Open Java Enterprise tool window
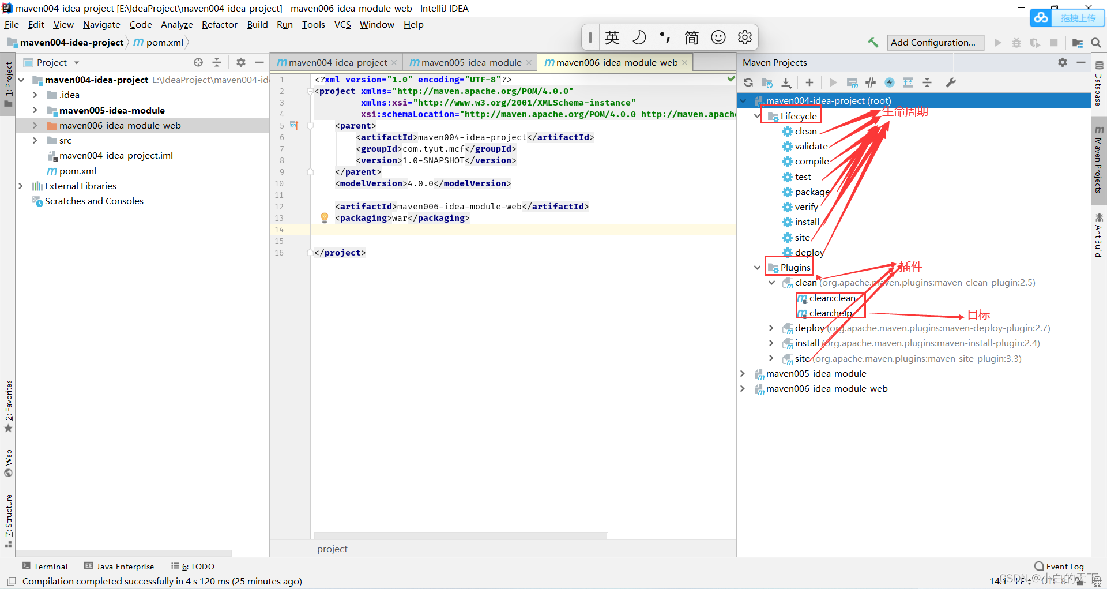Viewport: 1107px width, 589px height. point(119,566)
